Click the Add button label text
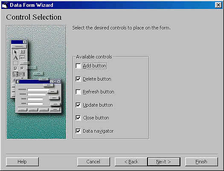Image resolution: width=224 pixels, height=171 pixels. point(95,66)
